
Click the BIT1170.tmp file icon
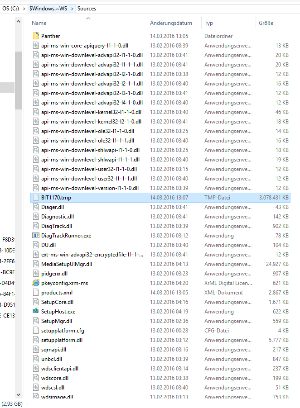[x=36, y=198]
